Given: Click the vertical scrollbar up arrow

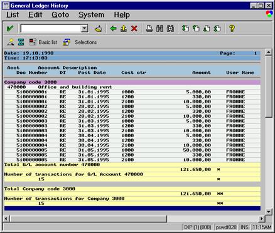Looking at the screenshot, I should 269,52.
